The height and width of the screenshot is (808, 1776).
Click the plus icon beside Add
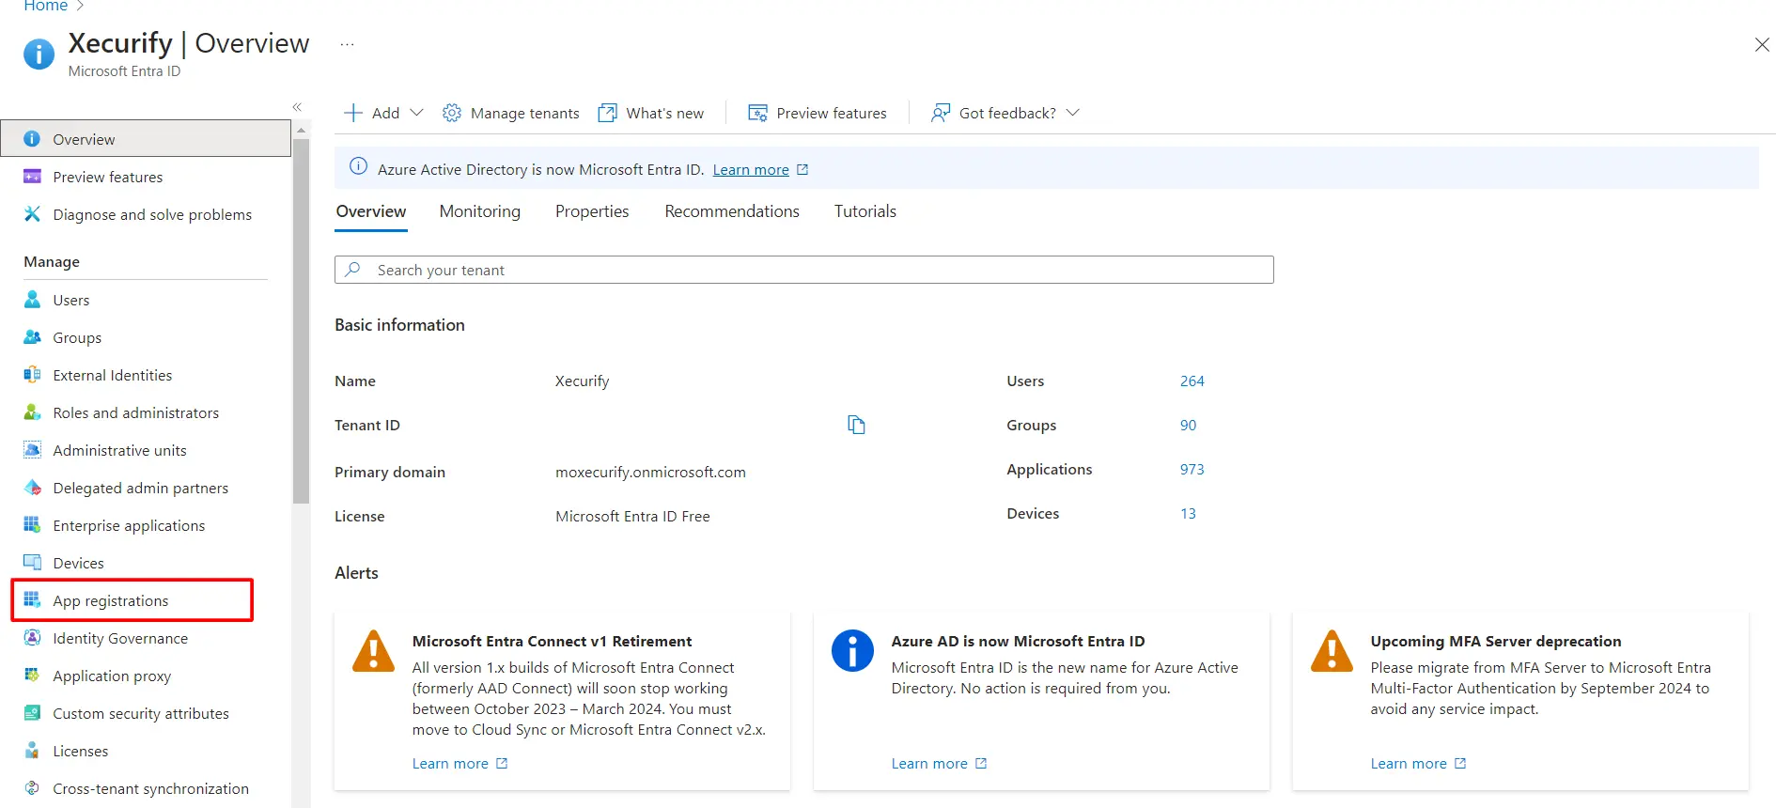(x=353, y=113)
